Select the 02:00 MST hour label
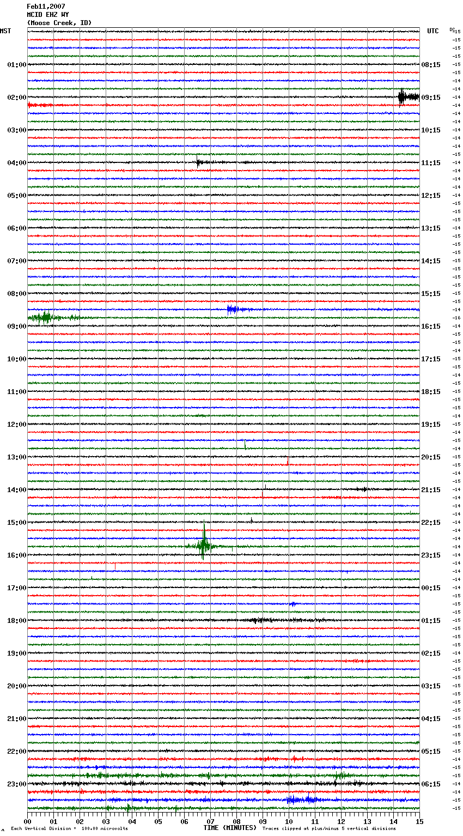Viewport: 463px width, 836px height. (x=16, y=98)
